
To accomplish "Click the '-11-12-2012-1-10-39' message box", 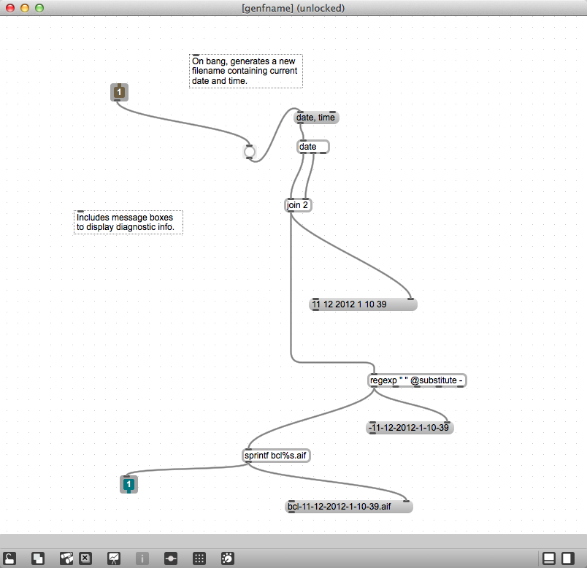I will 410,428.
